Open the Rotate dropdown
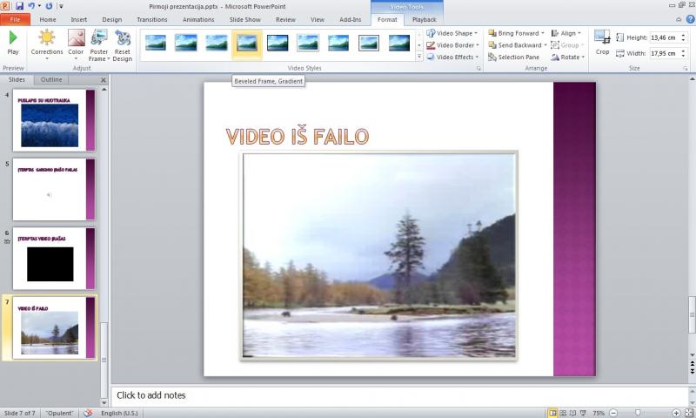The height and width of the screenshot is (418, 696). tap(568, 57)
